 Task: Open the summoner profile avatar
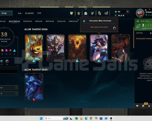point(140,13)
